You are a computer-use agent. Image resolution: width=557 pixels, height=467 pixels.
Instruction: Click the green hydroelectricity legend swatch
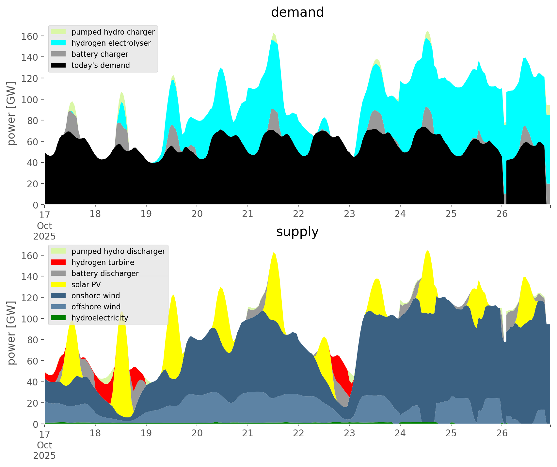pyautogui.click(x=59, y=318)
